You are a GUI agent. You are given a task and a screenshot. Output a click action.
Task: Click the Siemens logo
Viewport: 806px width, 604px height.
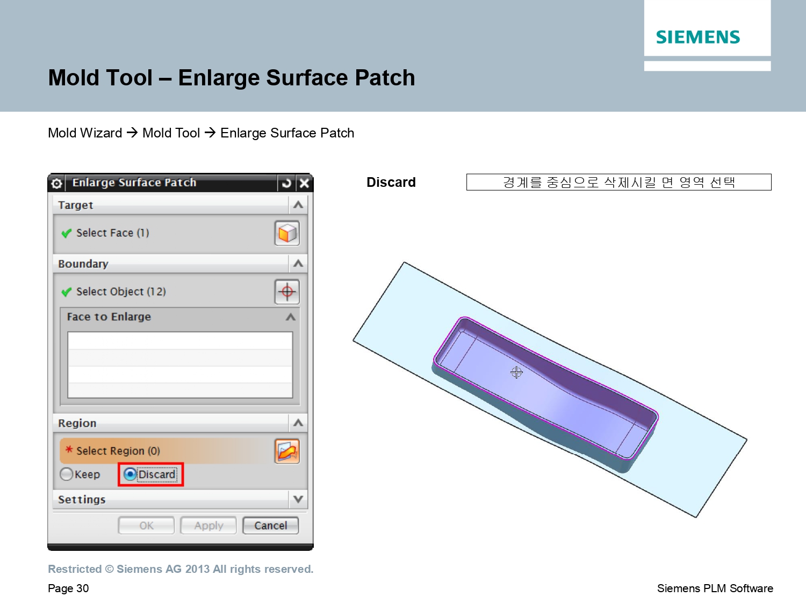(698, 37)
